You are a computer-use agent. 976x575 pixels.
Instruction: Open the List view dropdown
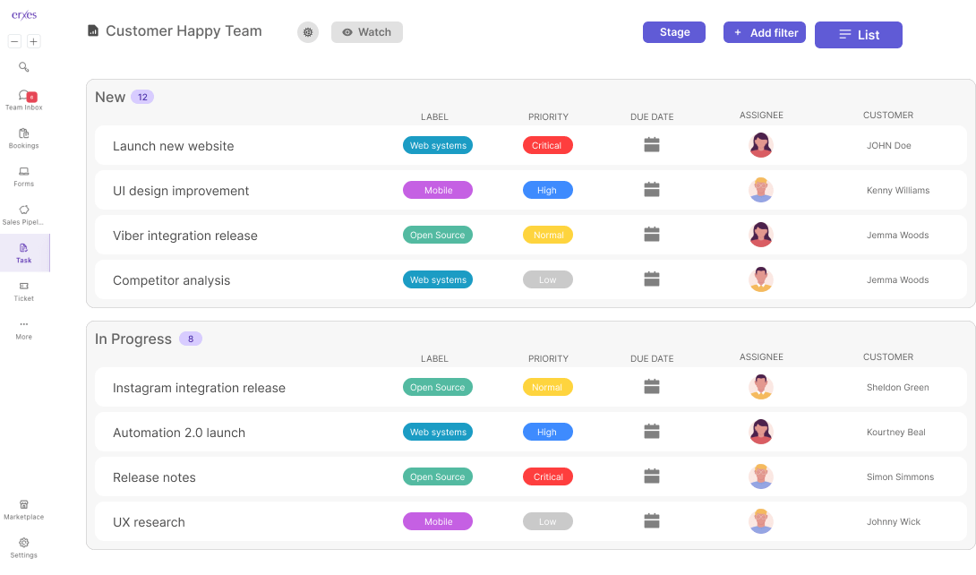pos(859,35)
